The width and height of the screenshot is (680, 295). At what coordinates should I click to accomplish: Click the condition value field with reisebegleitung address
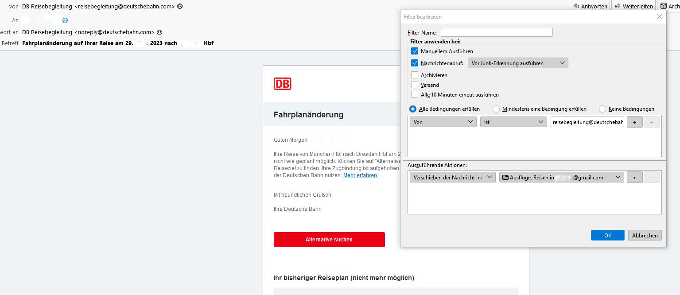click(587, 122)
